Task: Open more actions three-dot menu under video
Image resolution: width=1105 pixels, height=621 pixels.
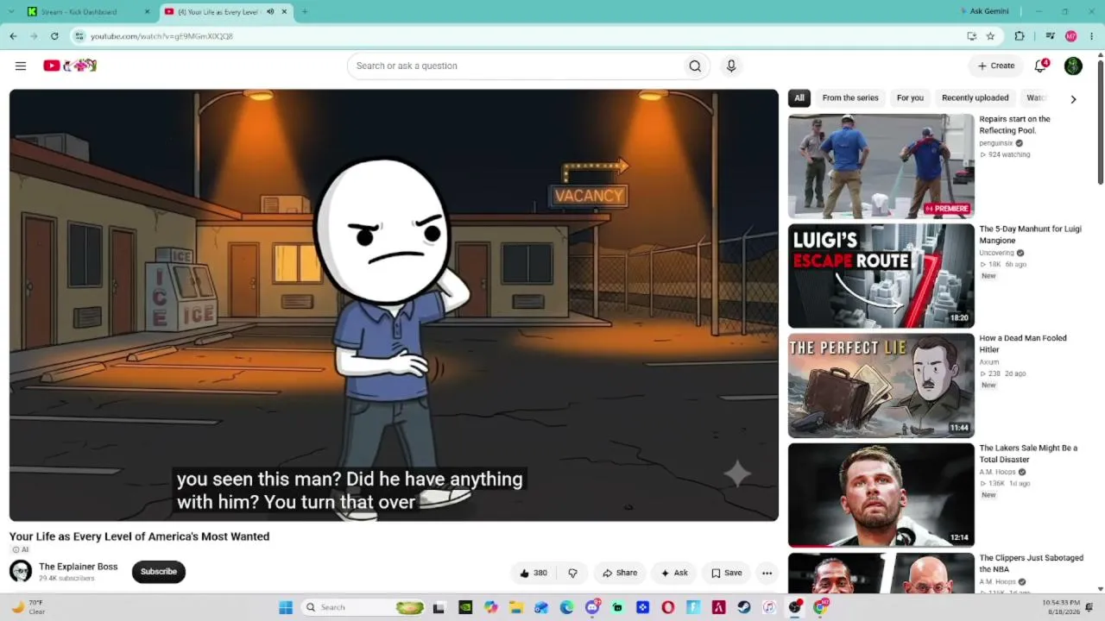Action: click(767, 573)
